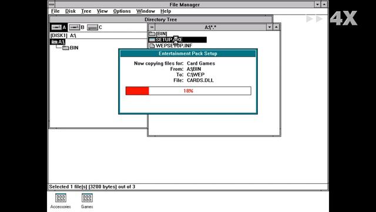The width and height of the screenshot is (376, 212).
Task: Click the [BIN] folder in A:\*.* window
Action: point(158,34)
